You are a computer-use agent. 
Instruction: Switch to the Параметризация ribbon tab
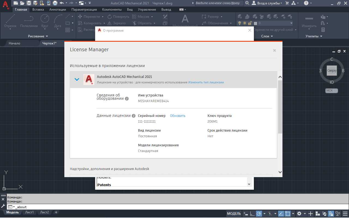pos(84,10)
